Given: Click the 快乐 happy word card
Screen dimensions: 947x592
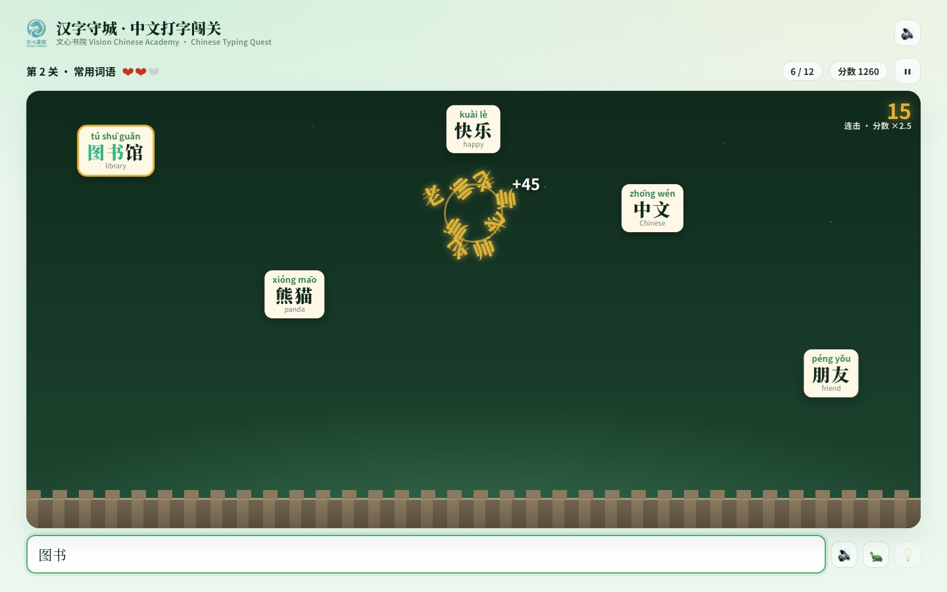Looking at the screenshot, I should click(473, 129).
